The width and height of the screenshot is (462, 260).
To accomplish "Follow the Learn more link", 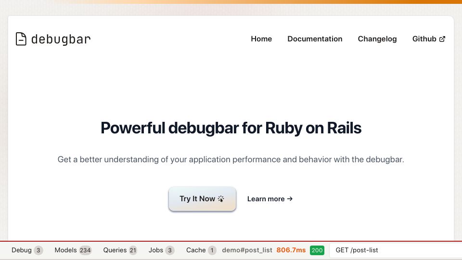I will [x=270, y=199].
